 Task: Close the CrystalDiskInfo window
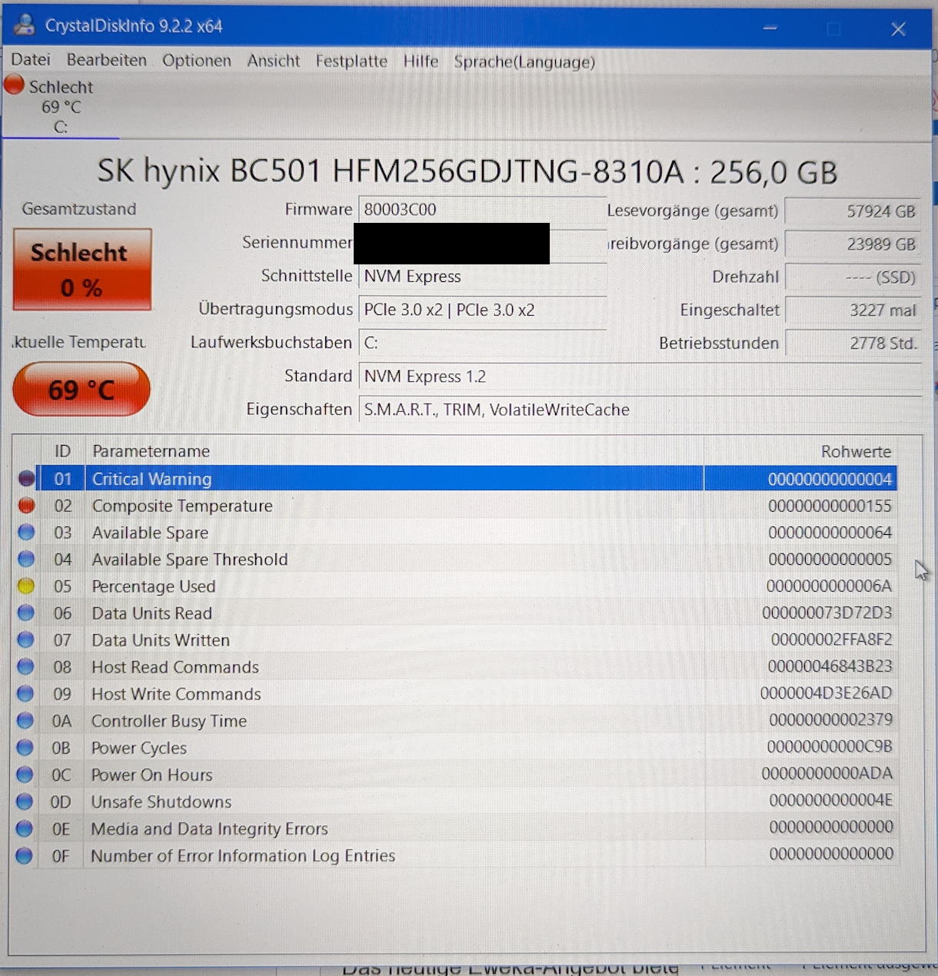tap(897, 29)
